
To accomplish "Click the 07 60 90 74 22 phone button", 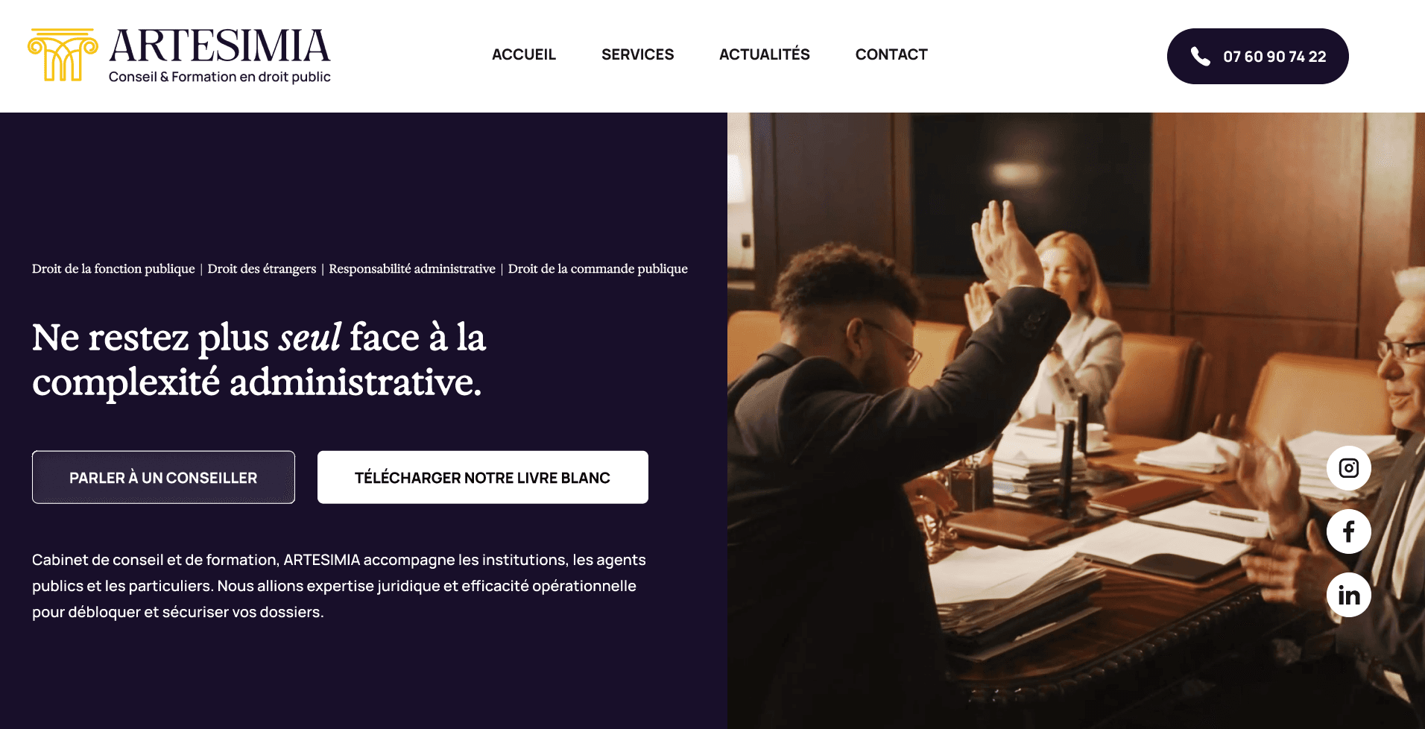I will click(x=1257, y=56).
